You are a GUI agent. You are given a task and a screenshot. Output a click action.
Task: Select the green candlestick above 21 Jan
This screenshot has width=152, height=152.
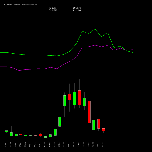pyautogui.click(x=6, y=131)
